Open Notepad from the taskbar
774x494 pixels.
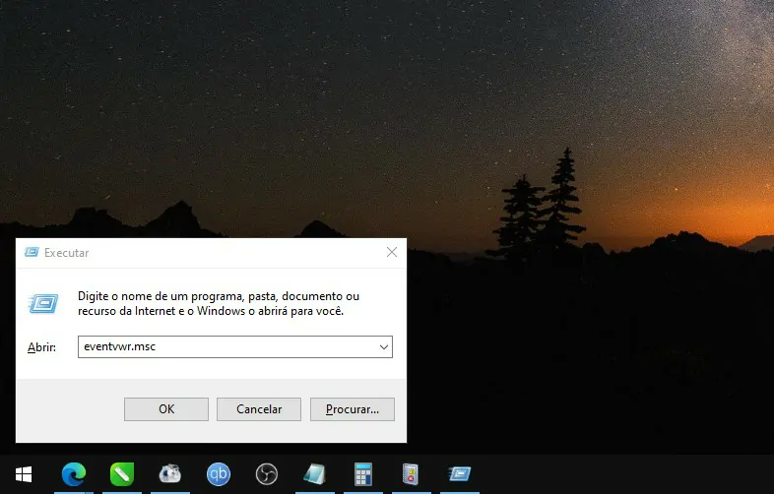[314, 474]
